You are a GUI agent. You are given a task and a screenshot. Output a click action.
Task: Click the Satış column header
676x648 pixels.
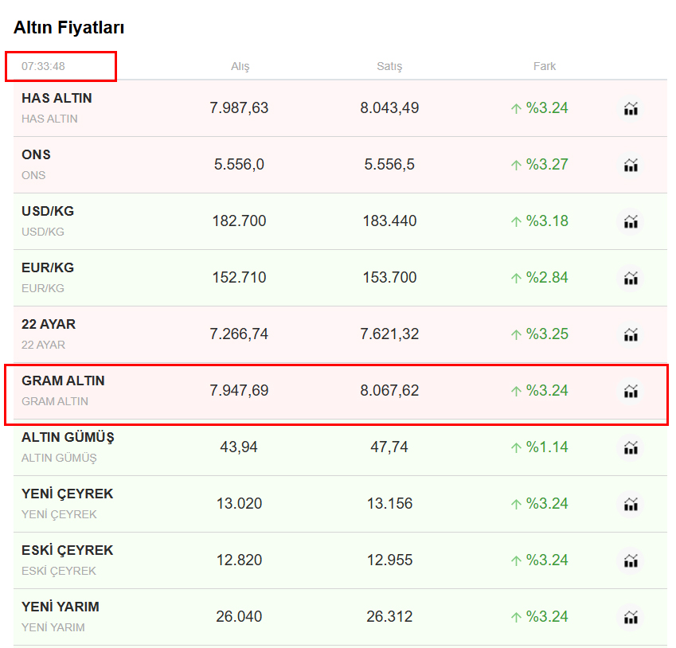(389, 66)
